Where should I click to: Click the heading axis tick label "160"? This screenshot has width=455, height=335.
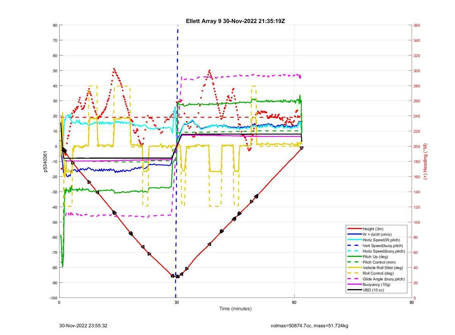click(x=417, y=177)
